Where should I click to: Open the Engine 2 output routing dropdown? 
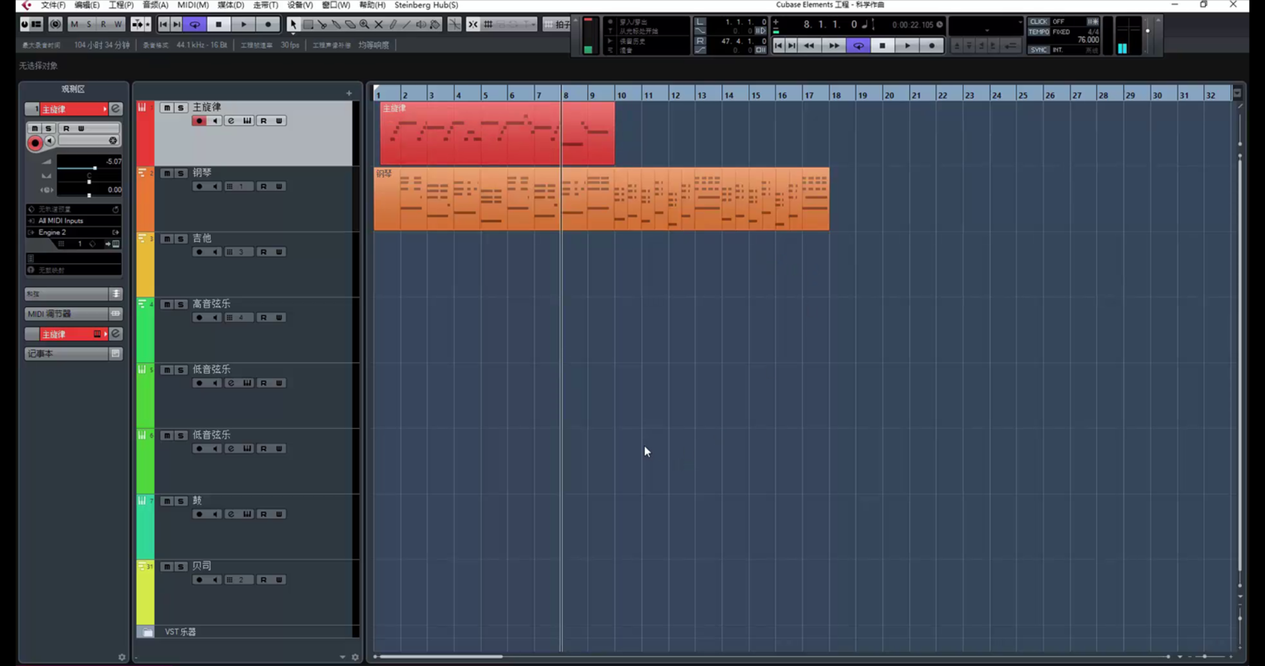(x=74, y=233)
